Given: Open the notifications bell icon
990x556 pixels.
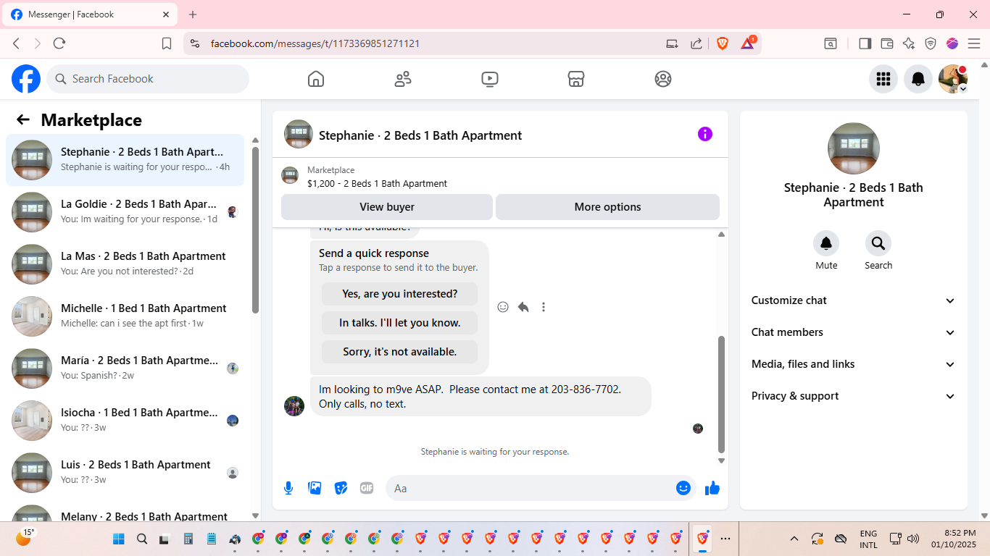Looking at the screenshot, I should (918, 79).
